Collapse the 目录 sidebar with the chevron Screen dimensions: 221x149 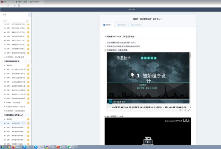[x=30, y=15]
